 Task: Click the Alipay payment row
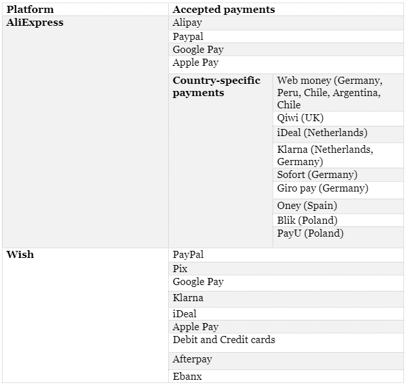(x=188, y=23)
